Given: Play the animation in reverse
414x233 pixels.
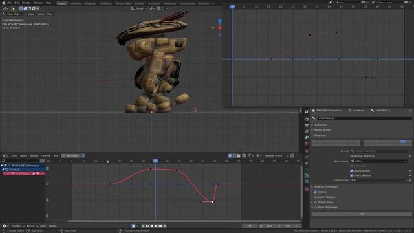Looking at the screenshot, I should (151, 226).
